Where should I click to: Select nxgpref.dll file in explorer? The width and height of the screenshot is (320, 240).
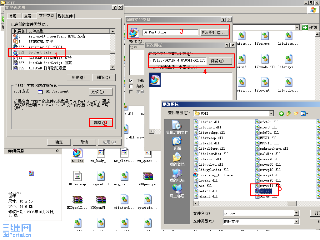101,179
